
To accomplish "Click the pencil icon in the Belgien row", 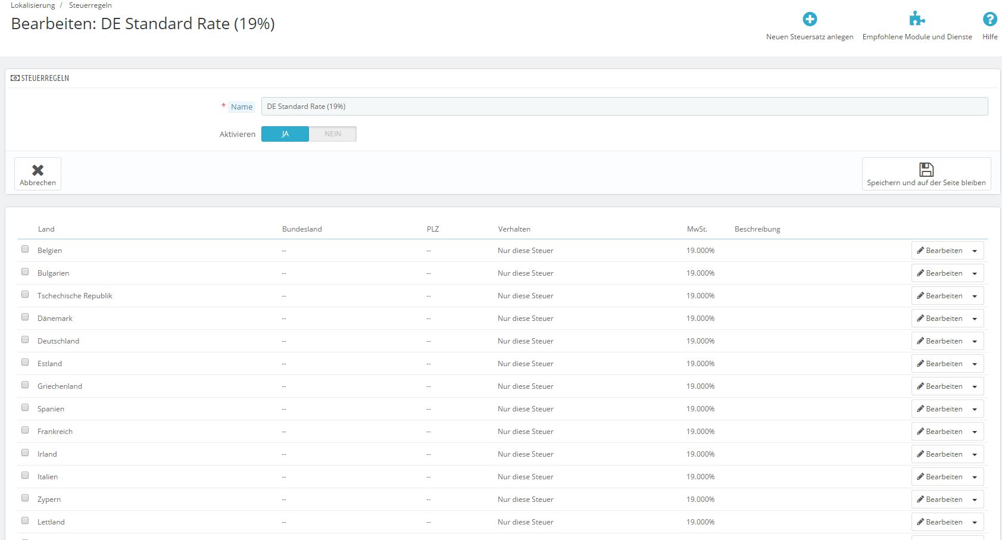I will (920, 251).
